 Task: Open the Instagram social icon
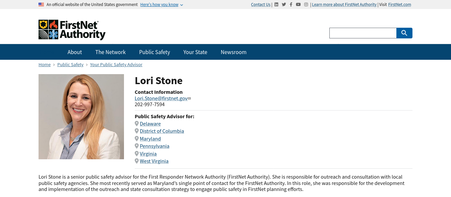pyautogui.click(x=306, y=4)
